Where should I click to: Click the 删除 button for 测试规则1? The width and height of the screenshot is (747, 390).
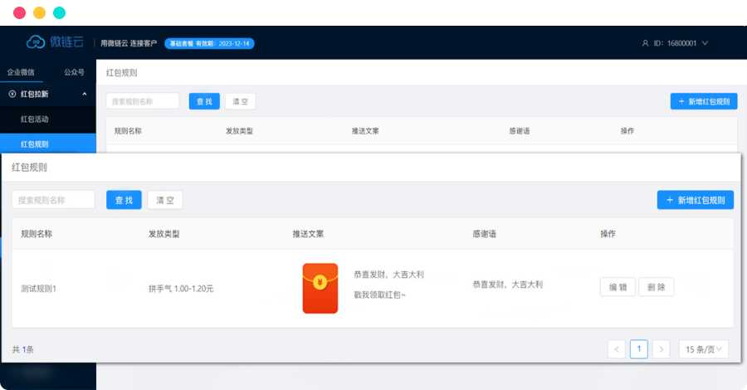click(x=656, y=287)
